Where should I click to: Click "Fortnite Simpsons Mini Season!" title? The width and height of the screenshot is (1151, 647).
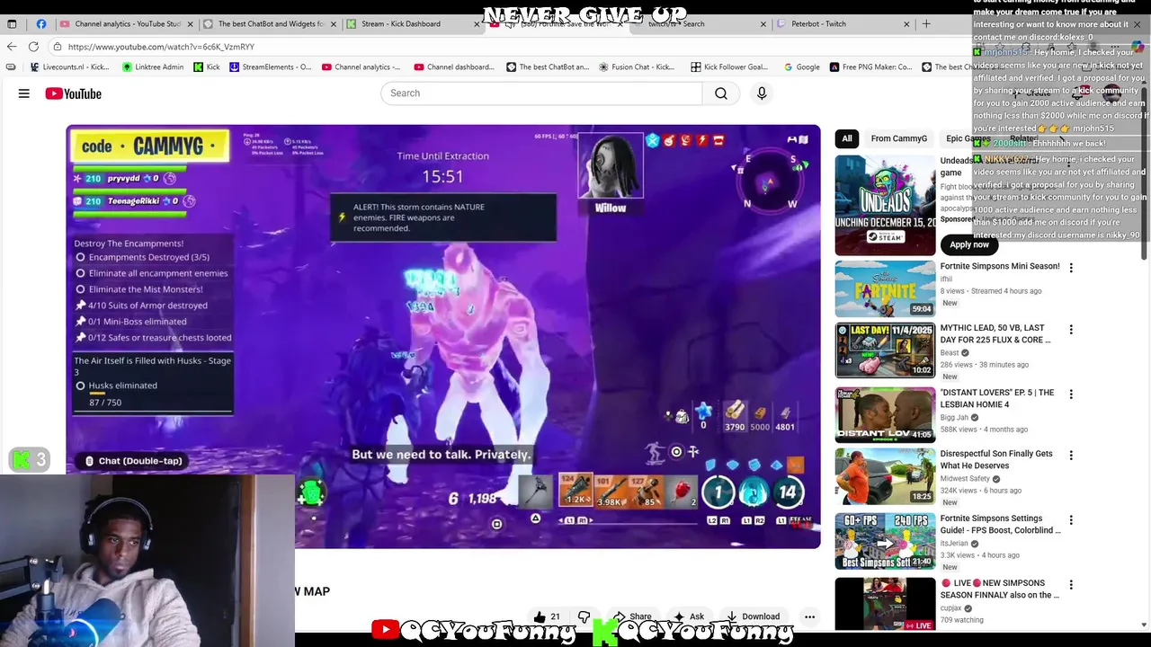1000,266
